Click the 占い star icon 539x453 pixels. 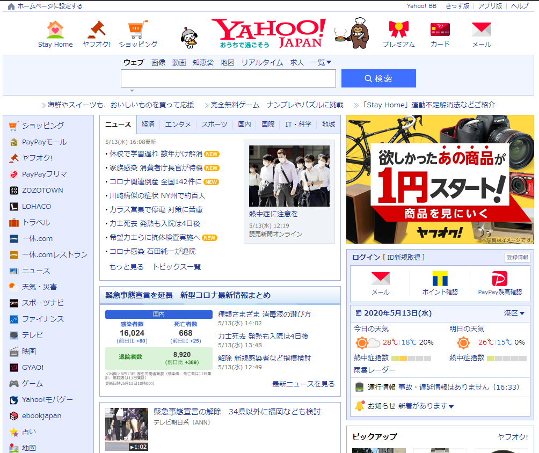click(14, 432)
